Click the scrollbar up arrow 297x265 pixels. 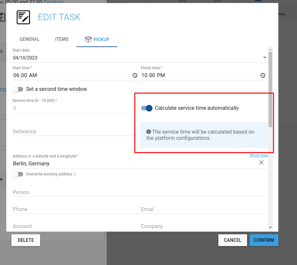[x=270, y=50]
